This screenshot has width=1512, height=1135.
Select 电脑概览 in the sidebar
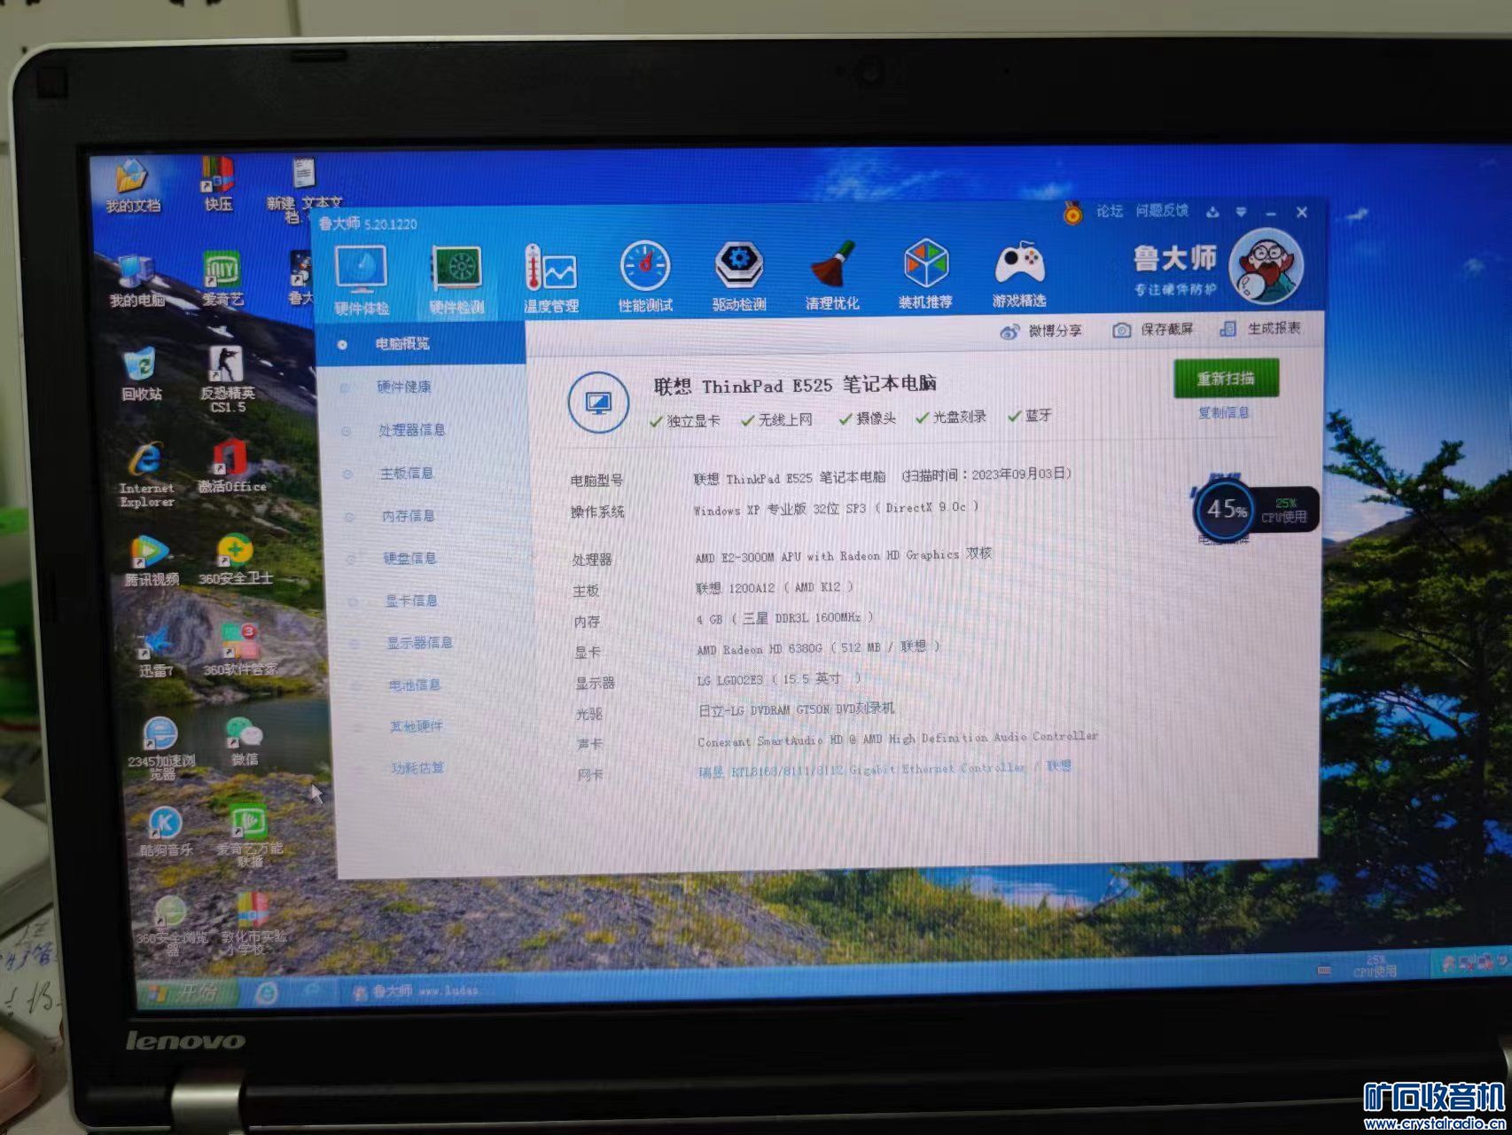(421, 343)
